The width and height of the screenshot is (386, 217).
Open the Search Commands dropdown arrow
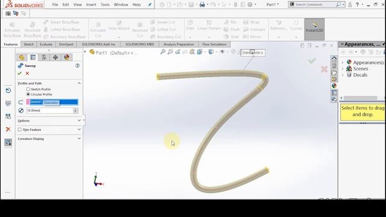pos(343,4)
